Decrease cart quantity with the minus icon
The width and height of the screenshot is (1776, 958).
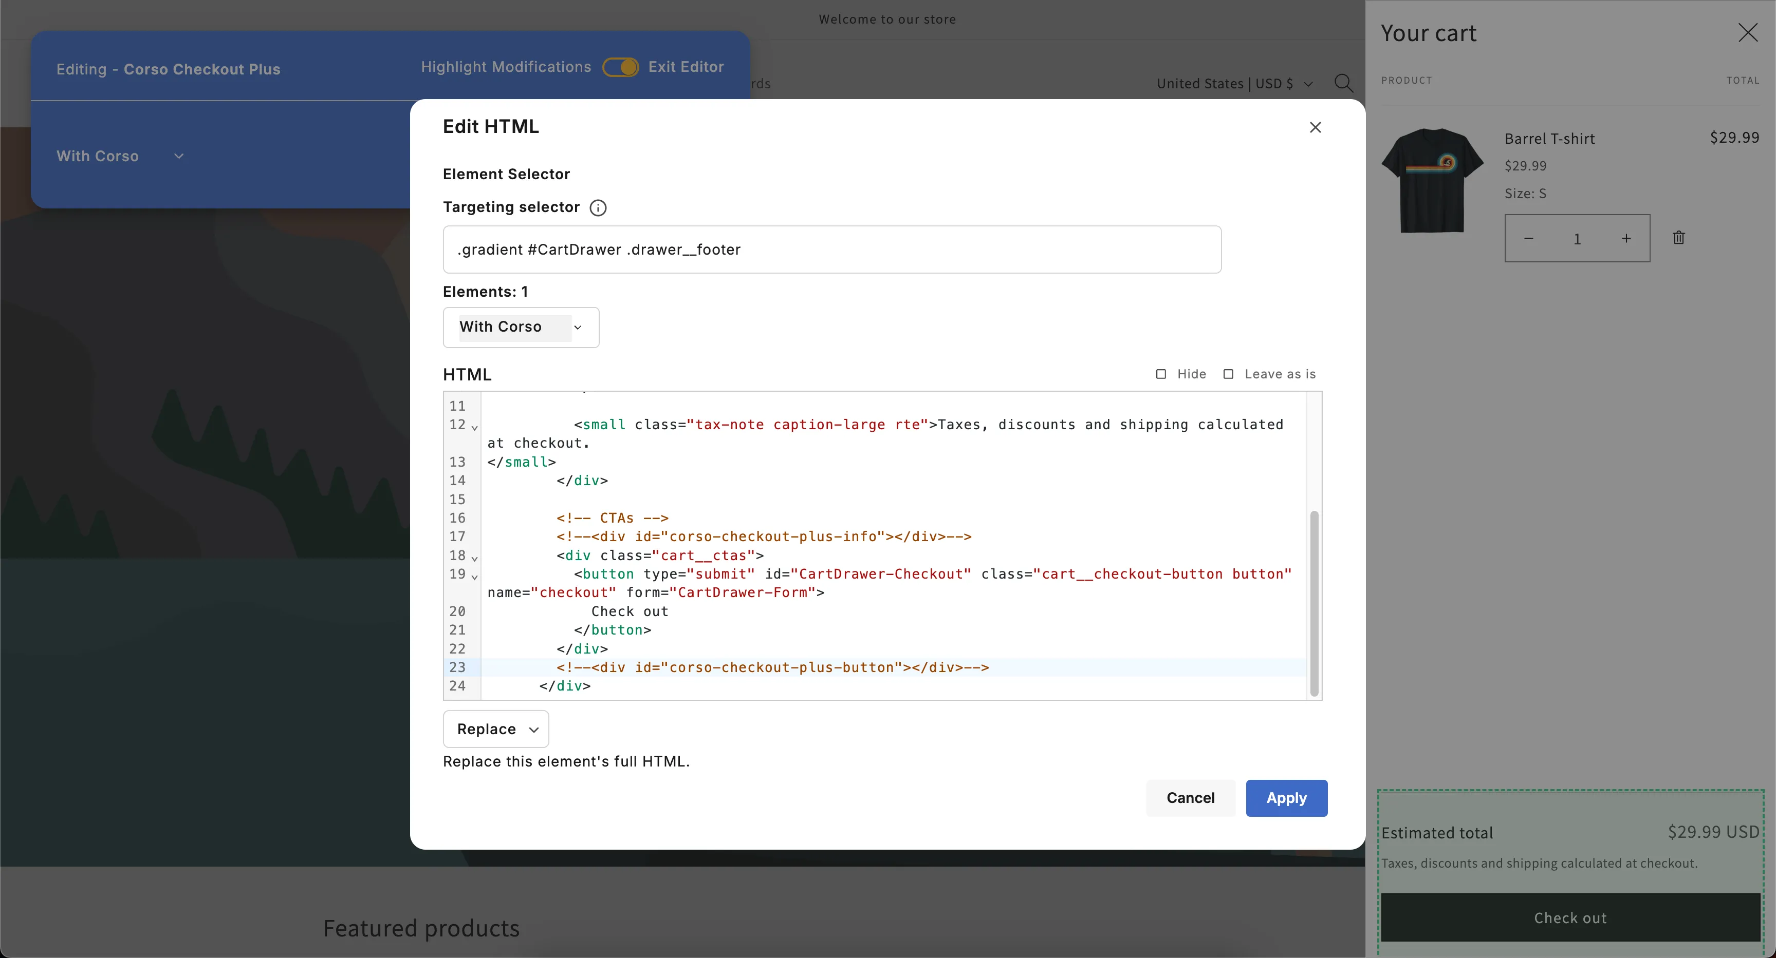[1528, 238]
